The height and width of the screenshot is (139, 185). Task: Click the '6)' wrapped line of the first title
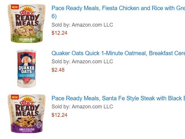(x=54, y=16)
